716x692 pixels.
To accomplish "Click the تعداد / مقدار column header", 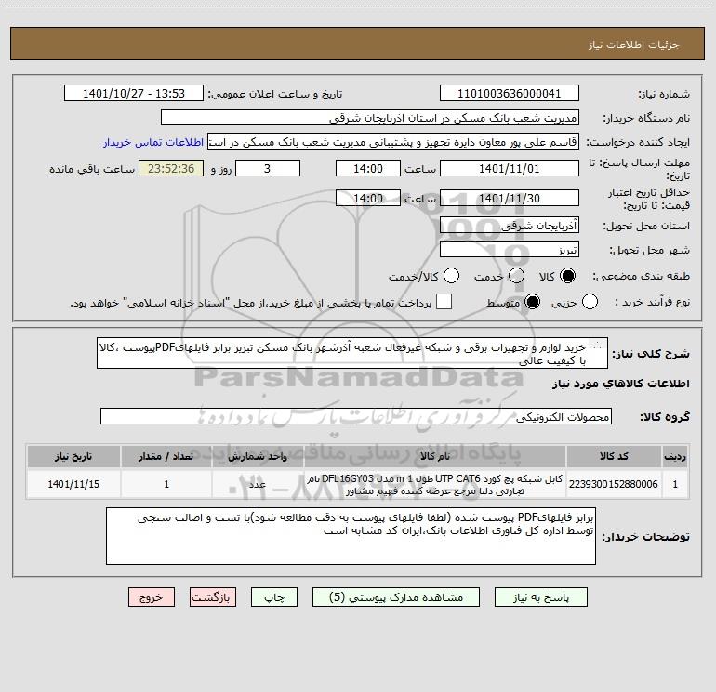I will pyautogui.click(x=166, y=457).
